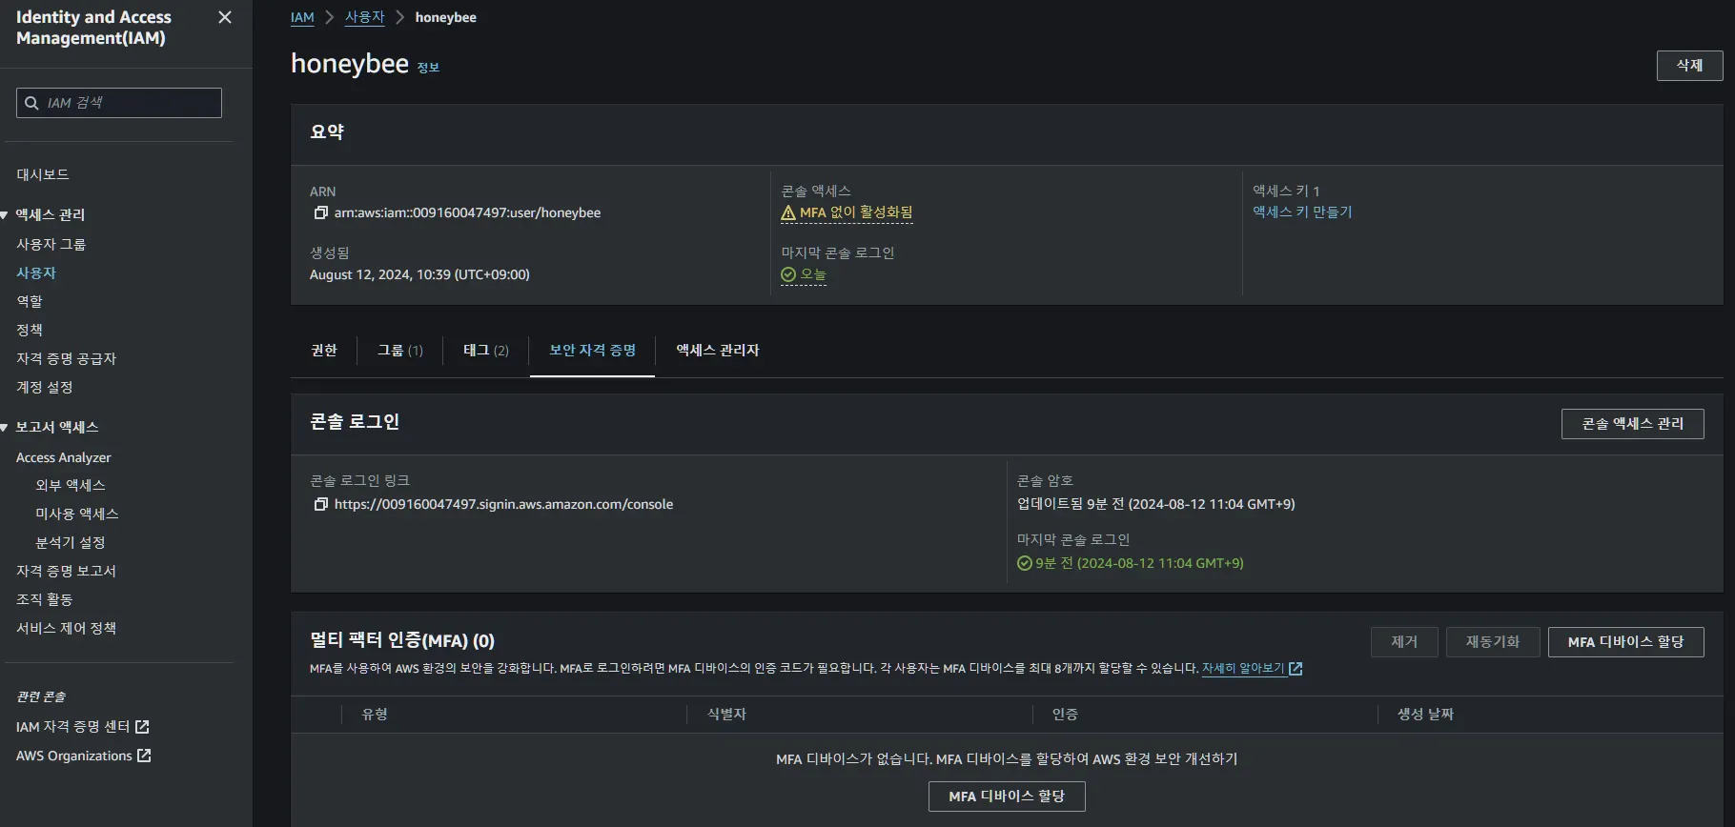
Task: Open the AWS Organizations link
Action: tap(74, 756)
